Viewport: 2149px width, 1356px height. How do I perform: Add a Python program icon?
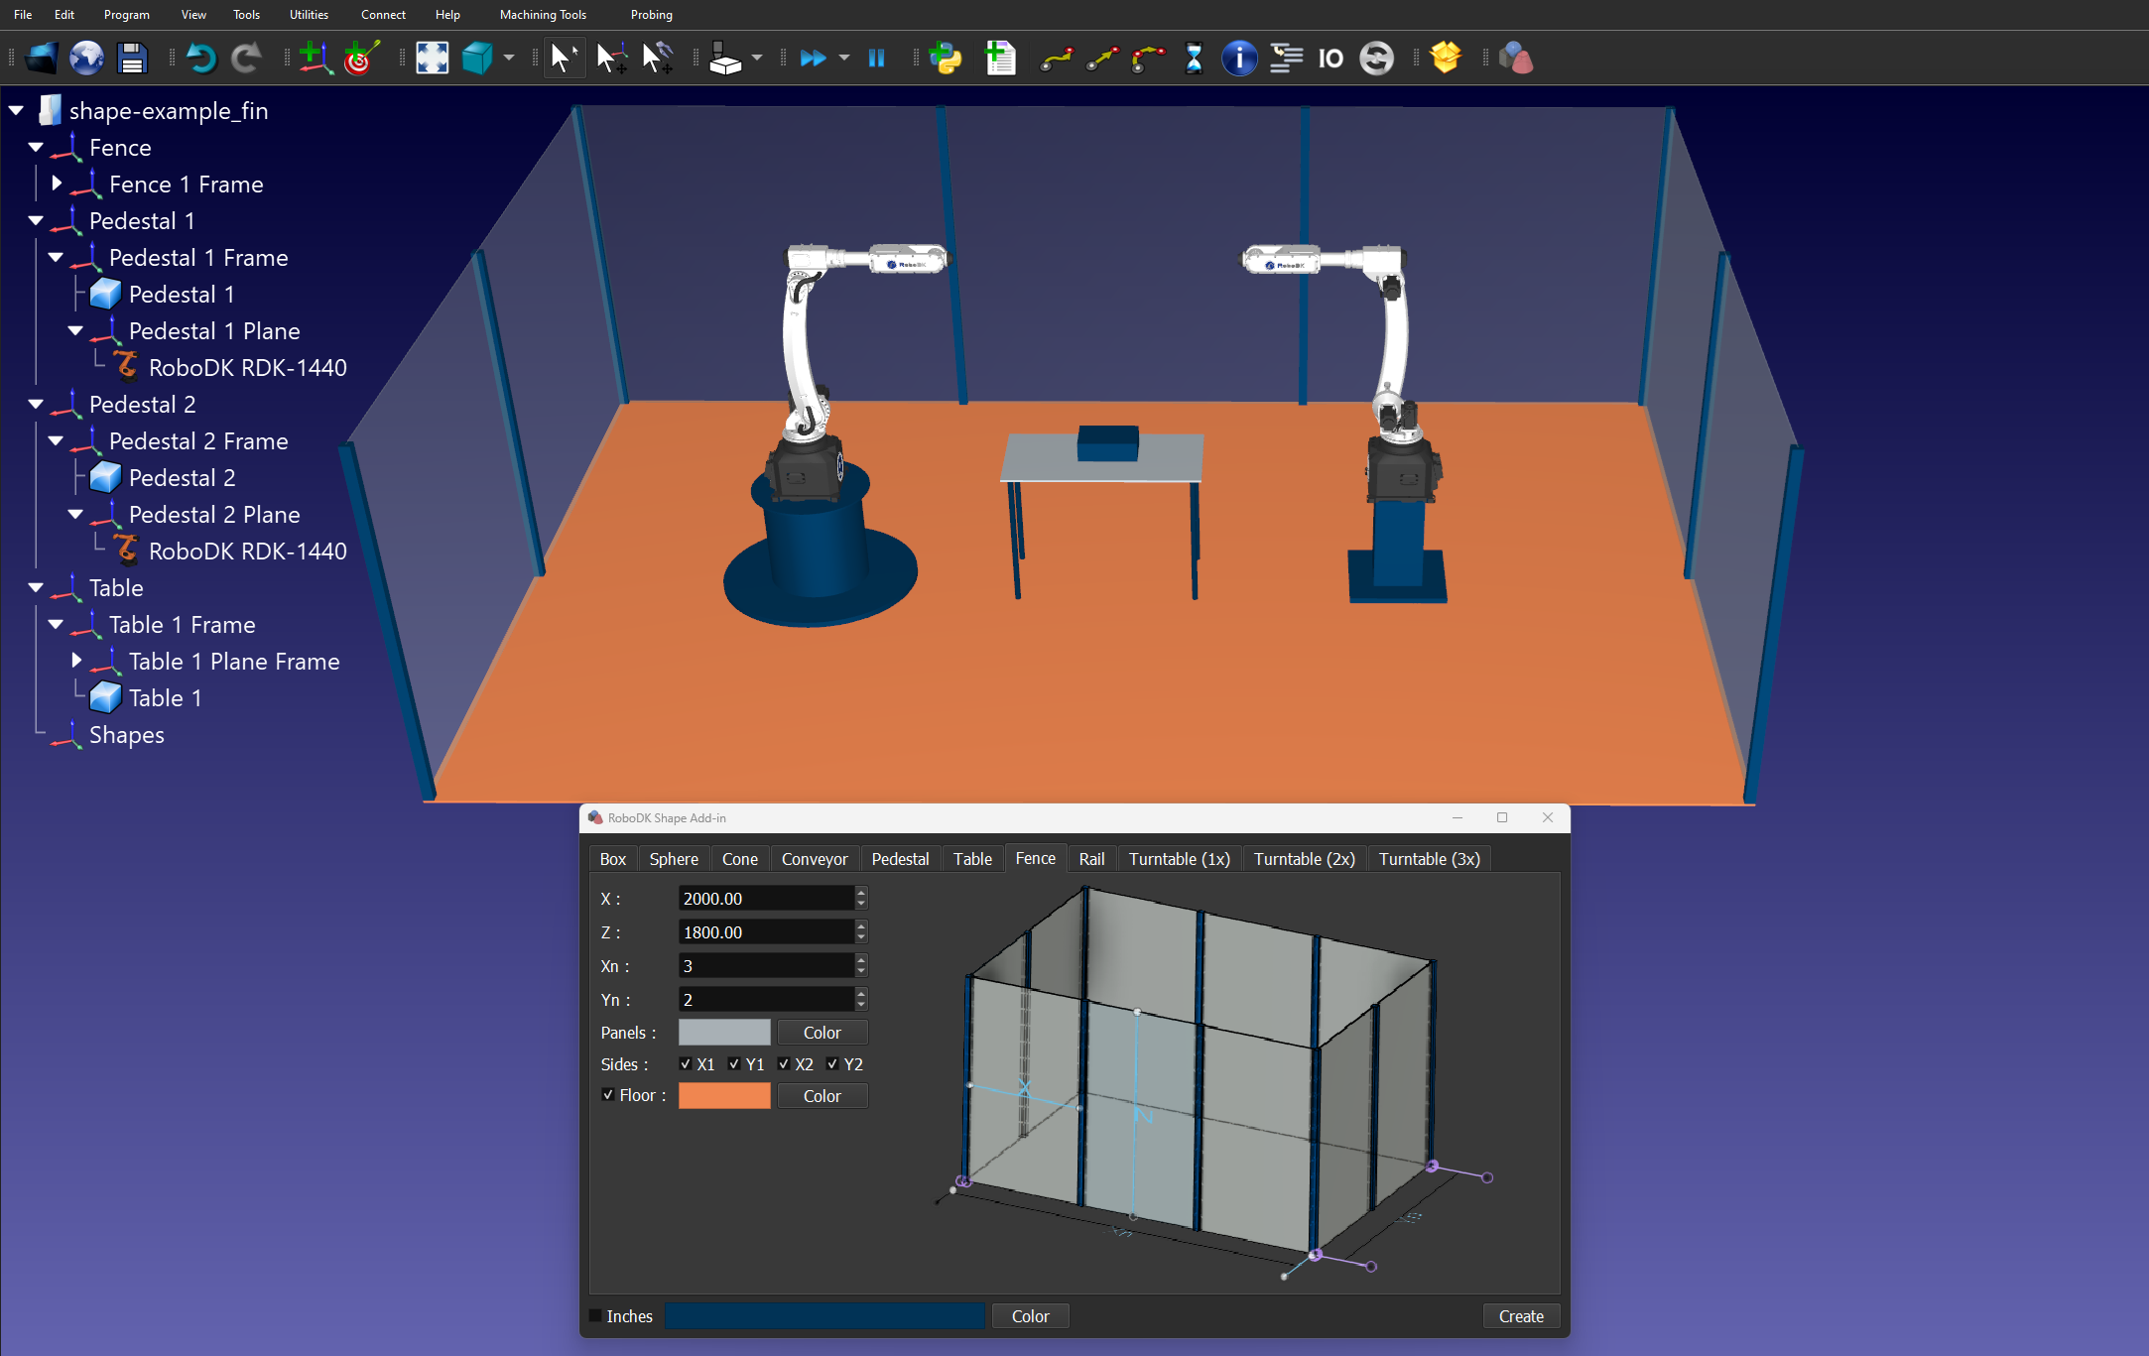[x=946, y=59]
